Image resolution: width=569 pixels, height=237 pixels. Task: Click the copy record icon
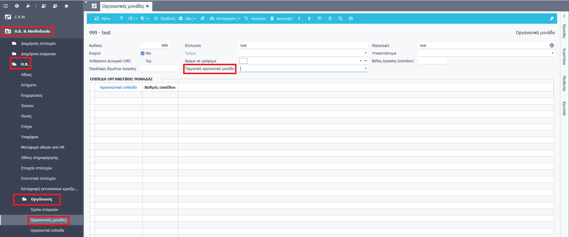point(202,18)
